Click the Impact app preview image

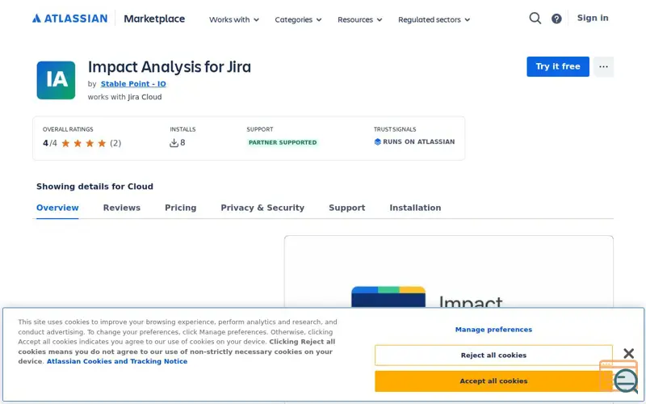point(449,272)
